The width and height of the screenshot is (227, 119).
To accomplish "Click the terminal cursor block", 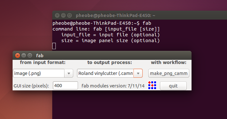I will [x=54, y=46].
